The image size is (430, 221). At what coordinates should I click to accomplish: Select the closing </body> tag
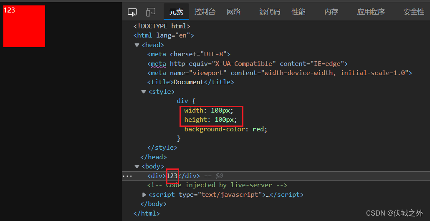click(x=154, y=204)
